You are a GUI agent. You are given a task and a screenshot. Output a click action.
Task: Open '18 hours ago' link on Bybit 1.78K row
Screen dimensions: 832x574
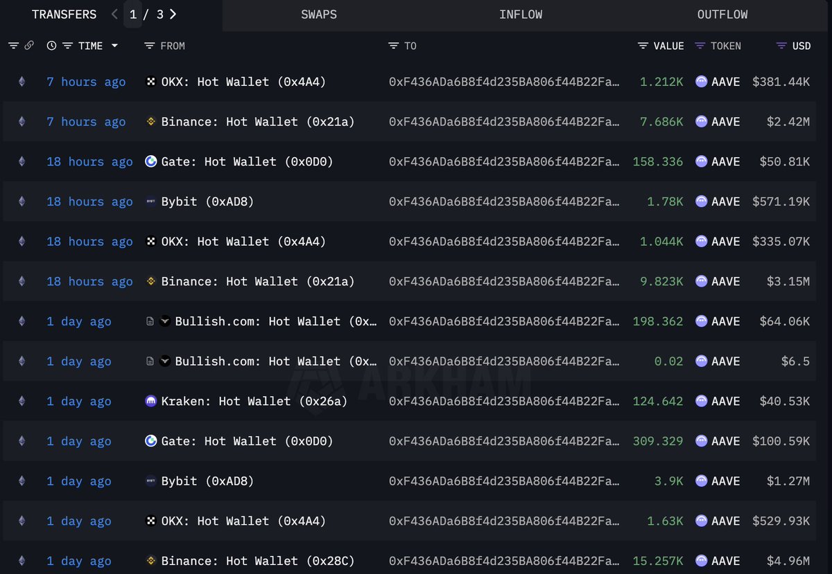tap(89, 201)
